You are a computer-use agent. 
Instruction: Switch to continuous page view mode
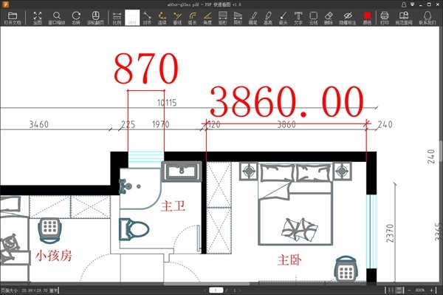click(399, 290)
